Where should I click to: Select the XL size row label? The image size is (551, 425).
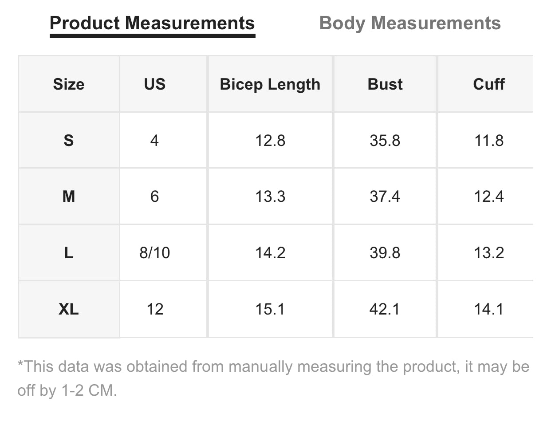pos(69,309)
